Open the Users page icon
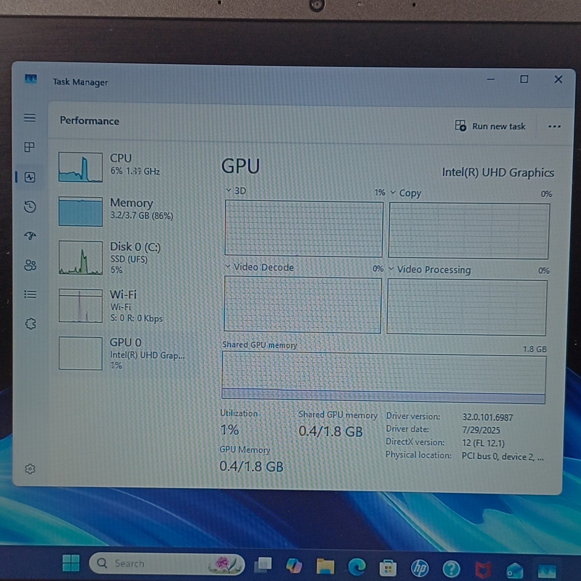The width and height of the screenshot is (581, 581). 30,265
